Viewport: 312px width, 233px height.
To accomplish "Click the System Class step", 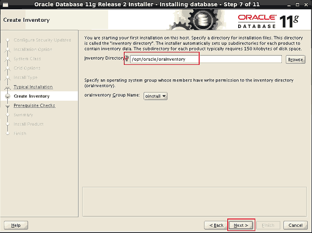I will (27, 59).
